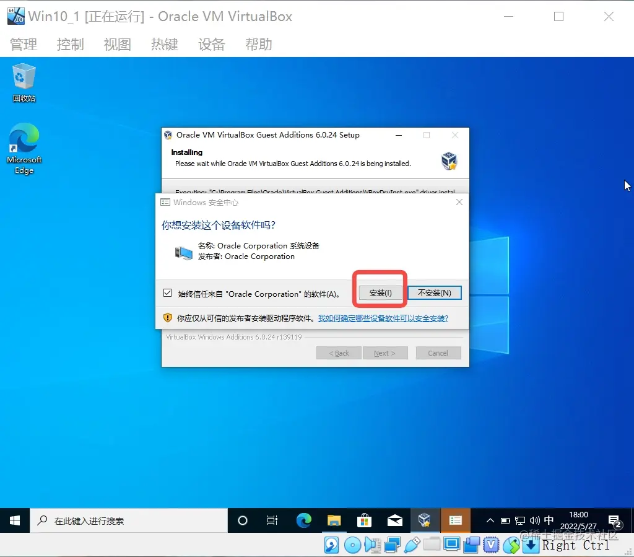Click the display settings status icon

[451, 545]
